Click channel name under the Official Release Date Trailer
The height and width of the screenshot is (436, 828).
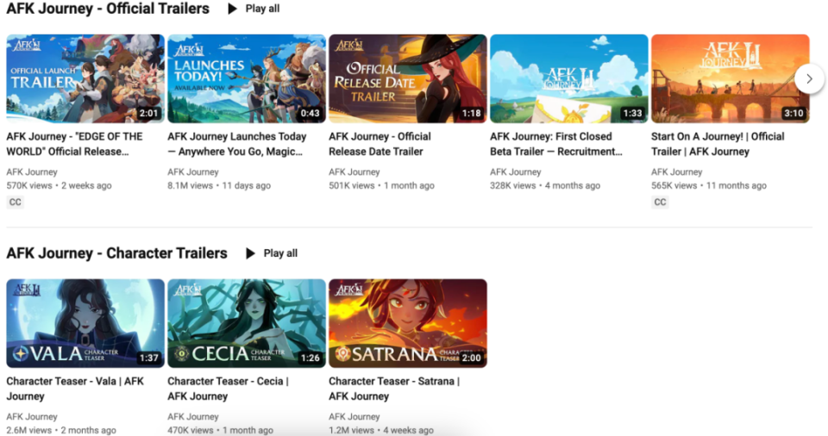click(354, 172)
